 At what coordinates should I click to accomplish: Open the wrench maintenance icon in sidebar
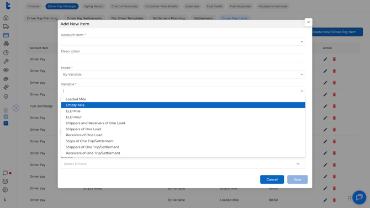6,61
